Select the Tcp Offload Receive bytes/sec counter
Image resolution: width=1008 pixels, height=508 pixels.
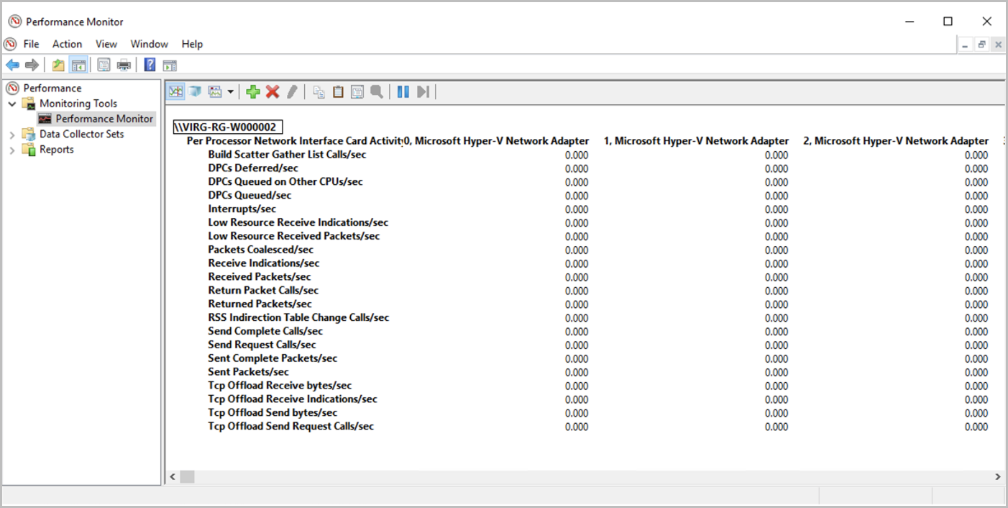(280, 386)
